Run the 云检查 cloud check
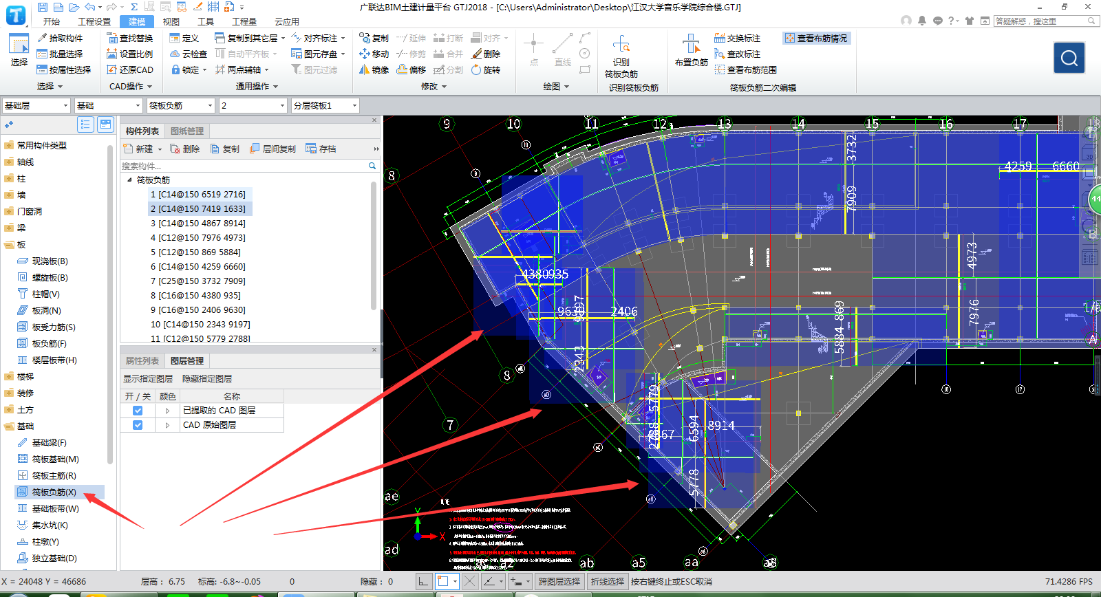Viewport: 1101px width, 597px height. tap(188, 54)
